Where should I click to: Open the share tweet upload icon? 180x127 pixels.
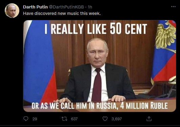(149, 119)
